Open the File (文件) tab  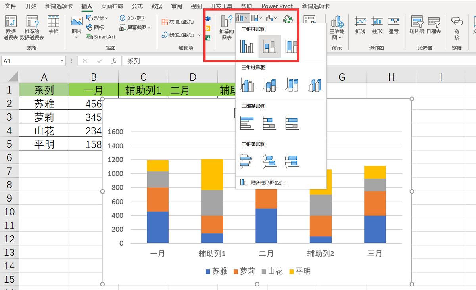click(11, 6)
